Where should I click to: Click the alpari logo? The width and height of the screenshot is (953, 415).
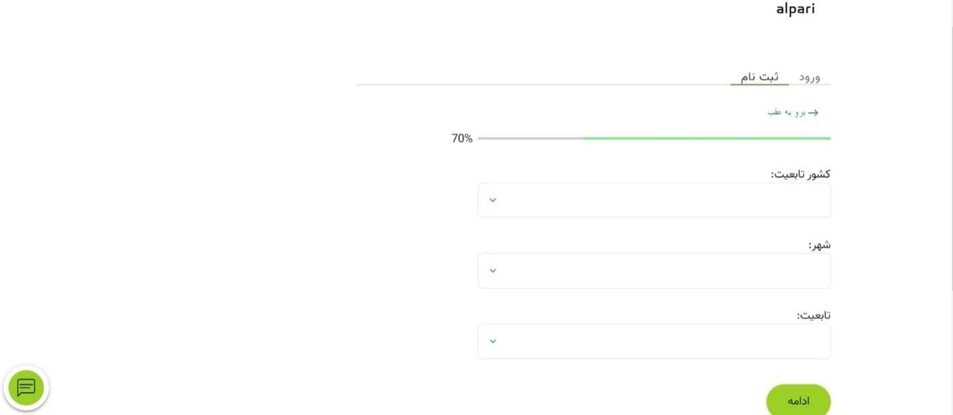point(795,9)
